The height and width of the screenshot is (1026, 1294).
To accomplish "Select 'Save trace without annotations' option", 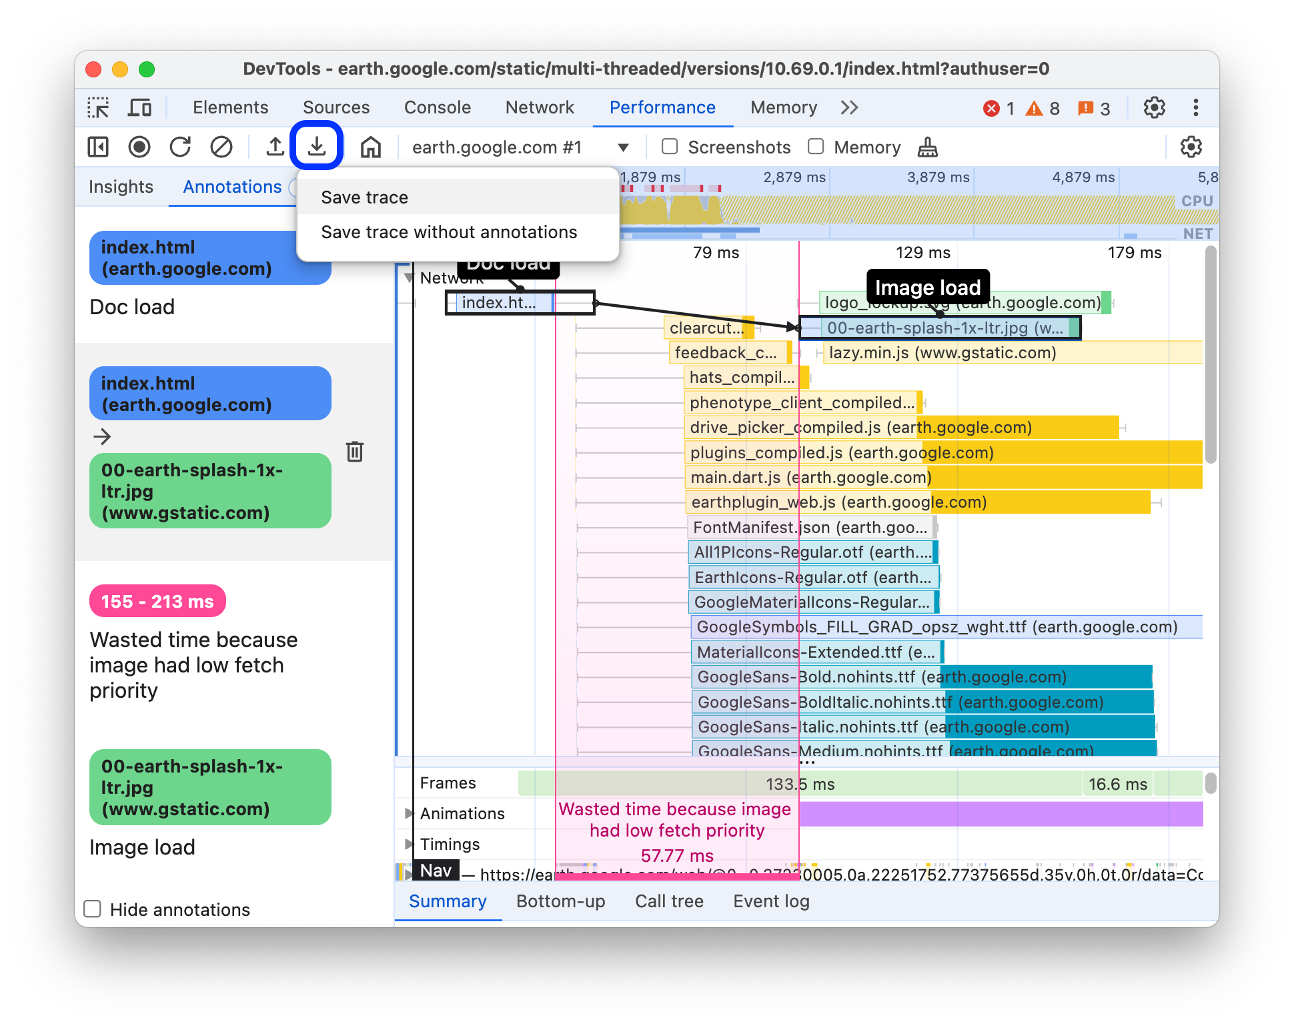I will 448,232.
